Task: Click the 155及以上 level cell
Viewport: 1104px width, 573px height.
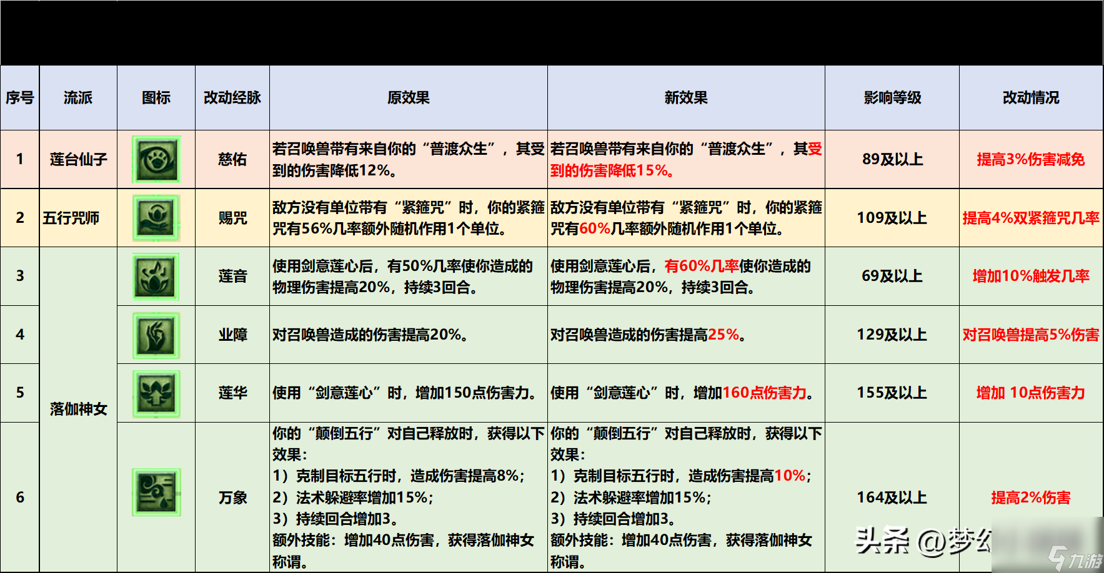Action: click(x=892, y=393)
